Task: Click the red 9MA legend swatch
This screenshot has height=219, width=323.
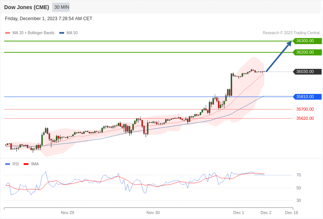Action: click(x=26, y=164)
